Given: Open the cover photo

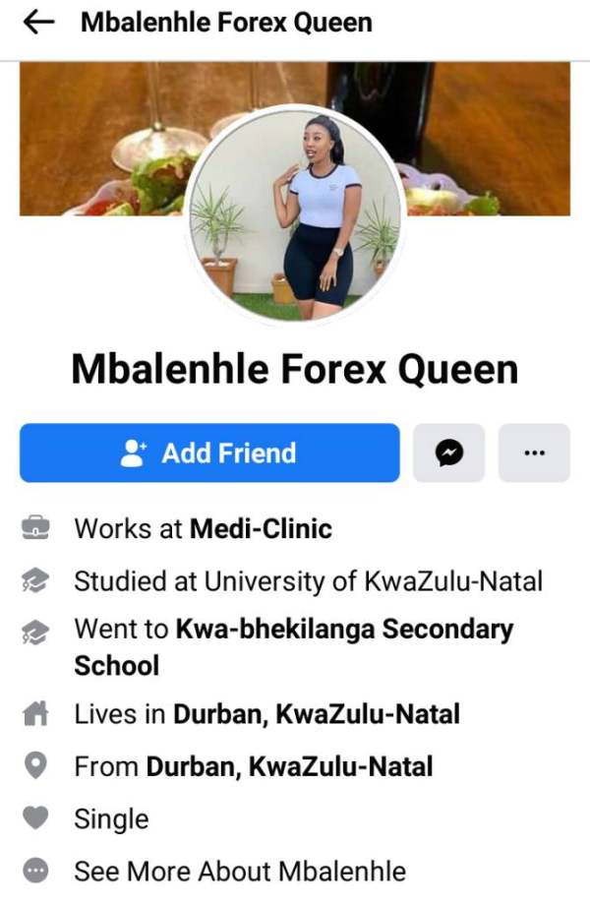Looking at the screenshot, I should tap(295, 139).
